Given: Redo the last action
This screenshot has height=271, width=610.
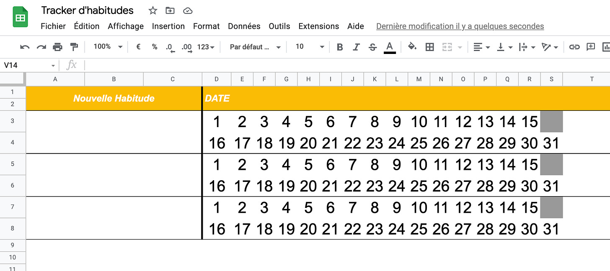Looking at the screenshot, I should click(41, 47).
